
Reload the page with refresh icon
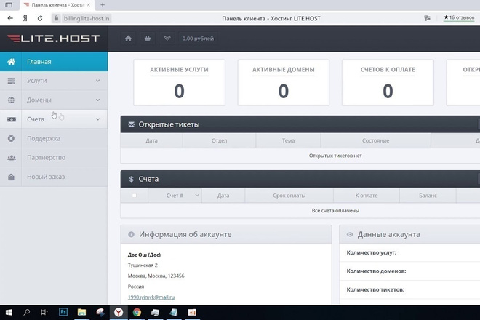(x=40, y=18)
